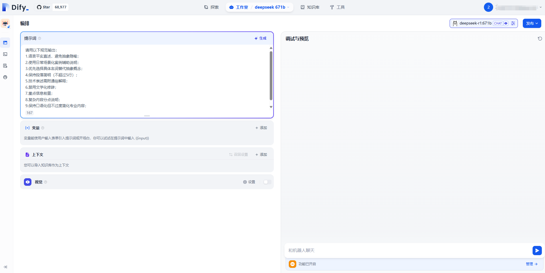The height and width of the screenshot is (273, 545).
Task: Click the prompt editor resize handle
Action: pyautogui.click(x=147, y=116)
